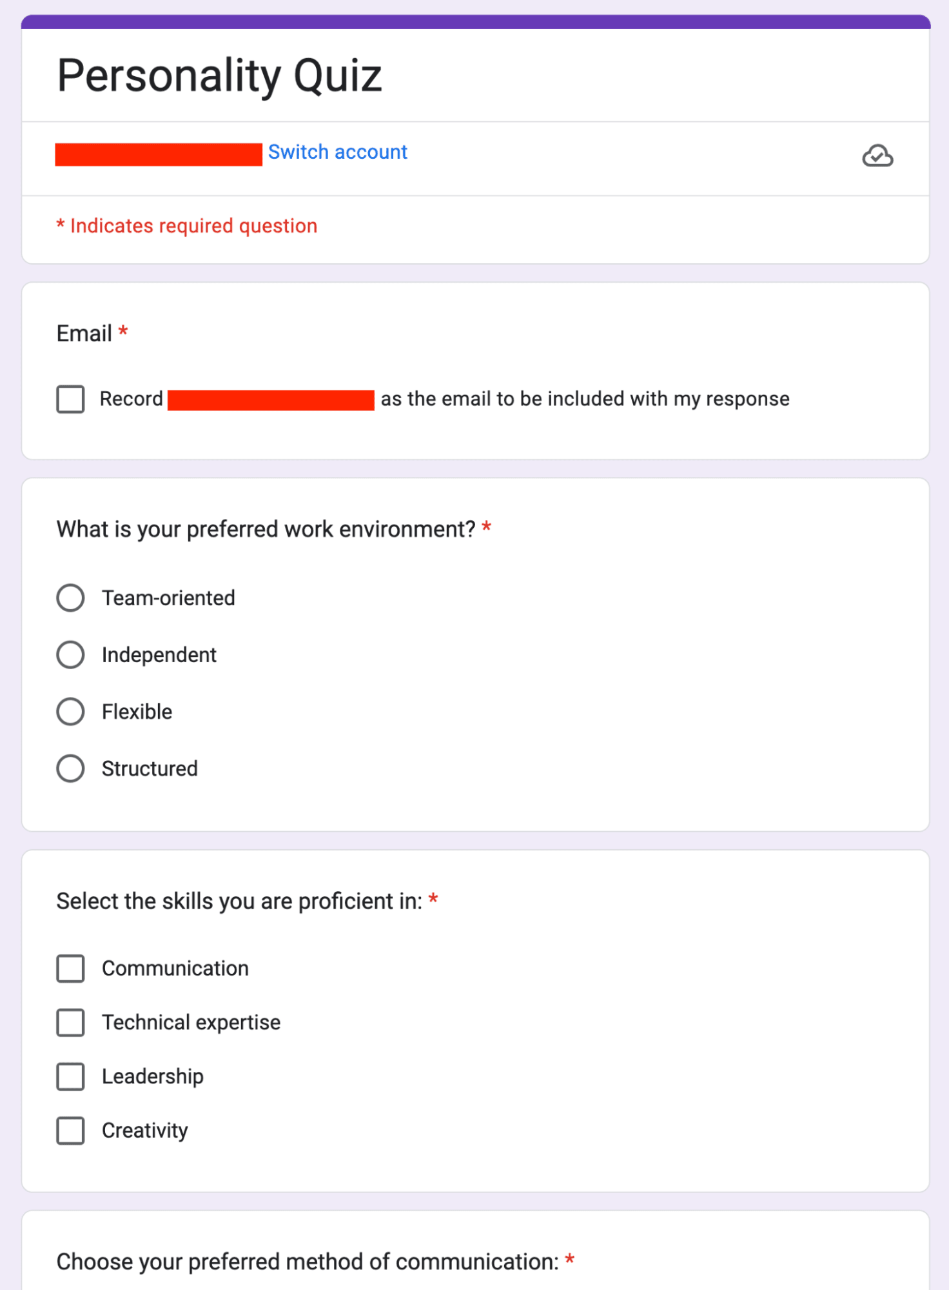The height and width of the screenshot is (1290, 949).
Task: Click the work environment question text
Action: (x=266, y=529)
